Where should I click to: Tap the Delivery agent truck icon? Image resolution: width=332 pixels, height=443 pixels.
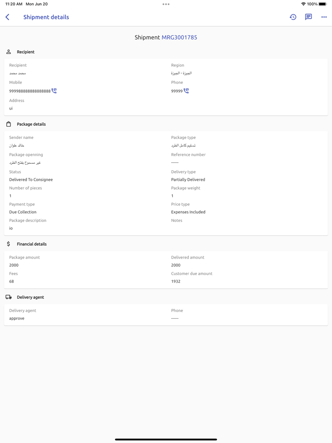(9, 297)
